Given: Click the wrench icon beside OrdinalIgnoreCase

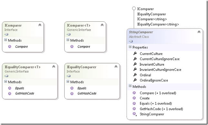Looking at the screenshot, I should pos(135,80).
